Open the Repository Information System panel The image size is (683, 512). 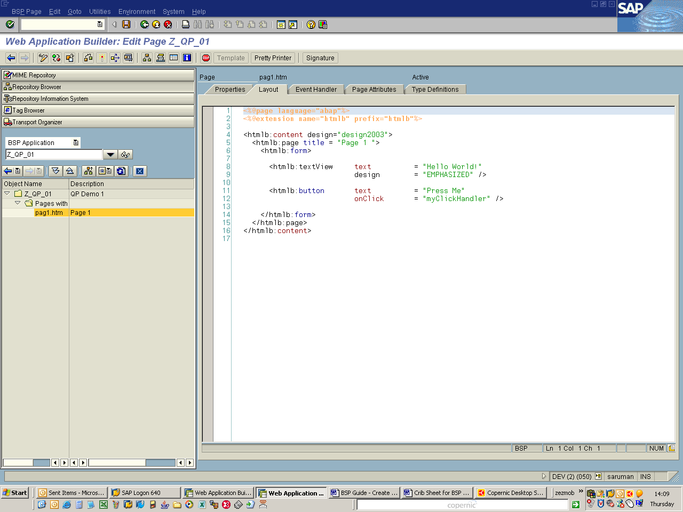click(98, 99)
